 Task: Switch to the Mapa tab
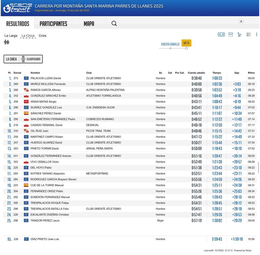pos(89,24)
